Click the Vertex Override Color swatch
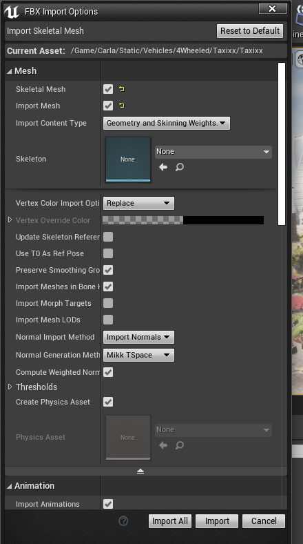 pos(183,220)
